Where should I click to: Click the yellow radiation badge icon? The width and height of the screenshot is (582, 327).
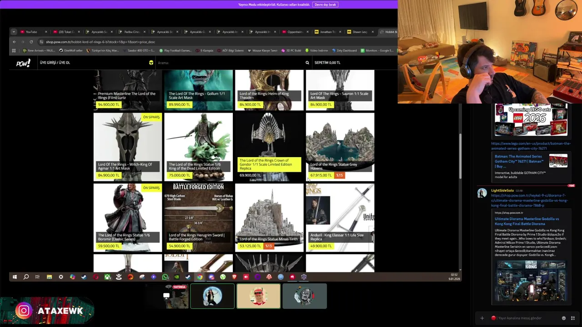tap(151, 63)
